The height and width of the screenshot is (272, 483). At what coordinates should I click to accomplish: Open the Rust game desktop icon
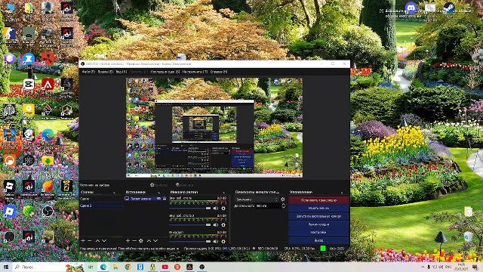pyautogui.click(x=48, y=59)
